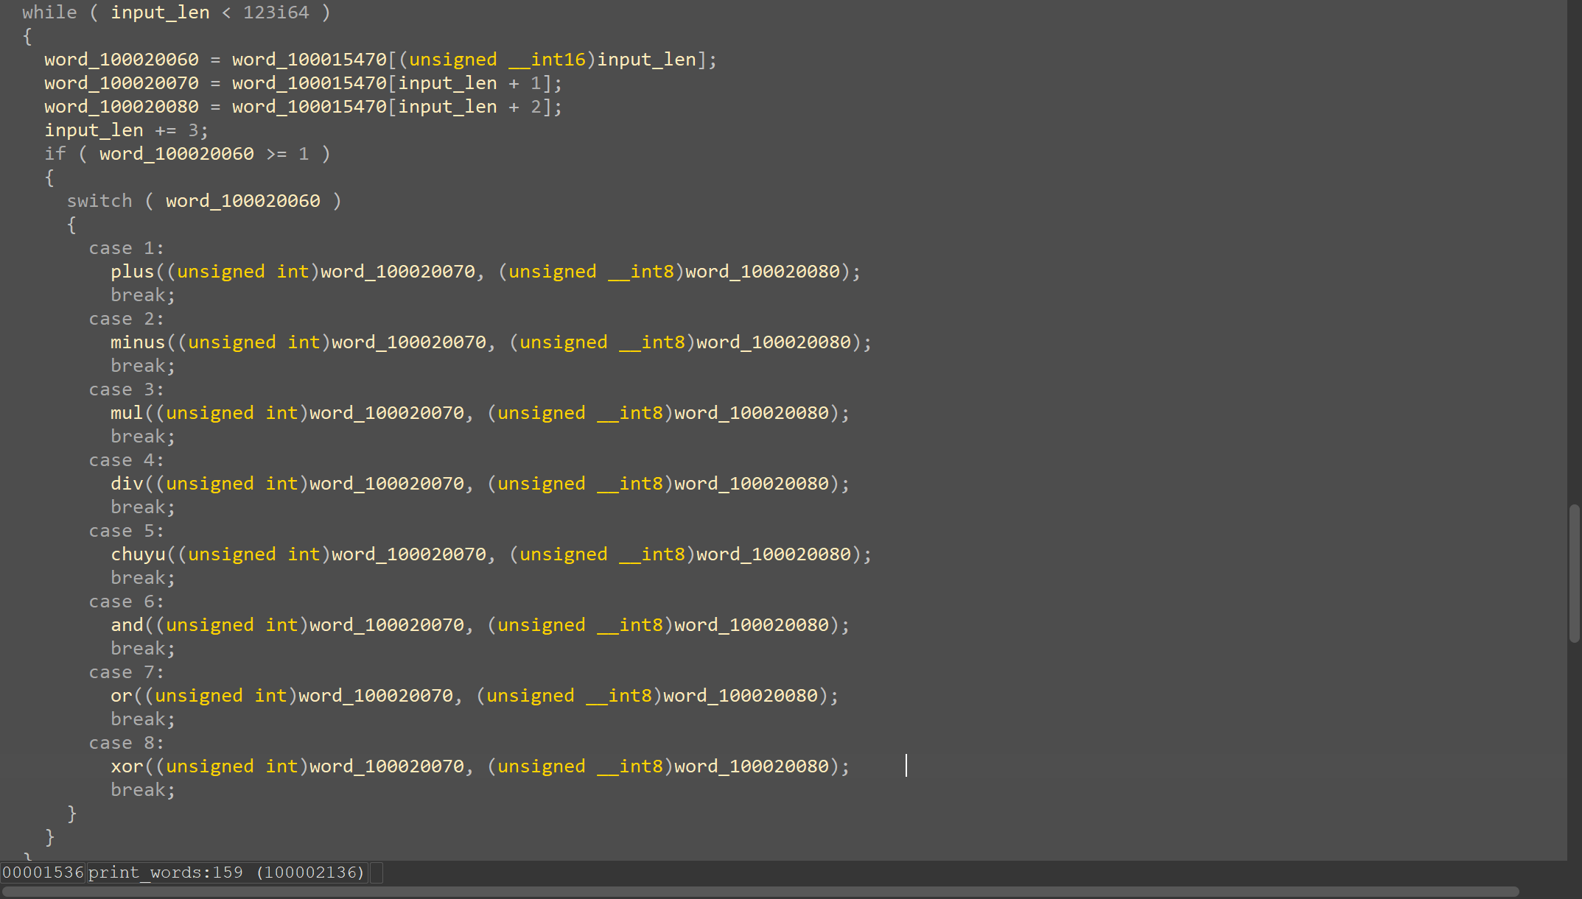1582x899 pixels.
Task: Click the and function name
Action: click(x=127, y=625)
